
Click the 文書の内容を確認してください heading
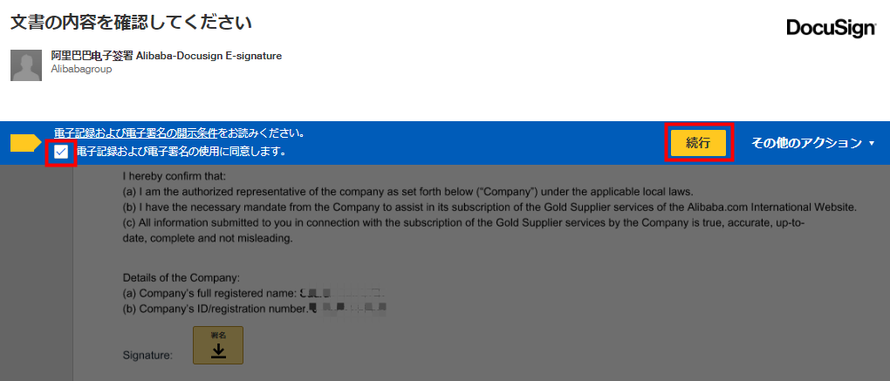[x=131, y=23]
